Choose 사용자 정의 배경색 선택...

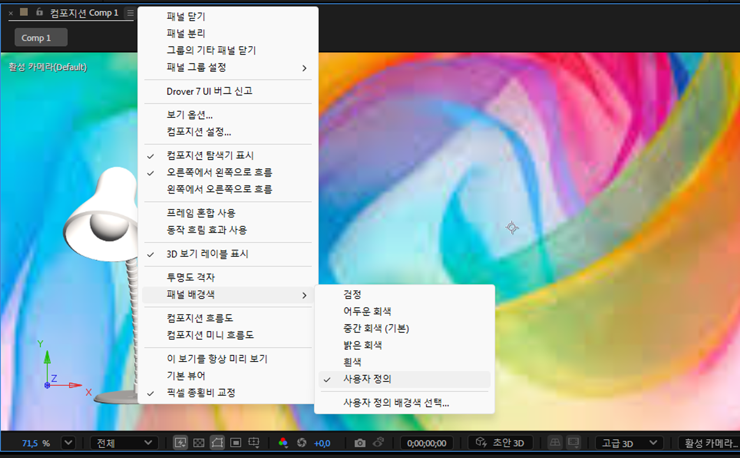pos(395,403)
